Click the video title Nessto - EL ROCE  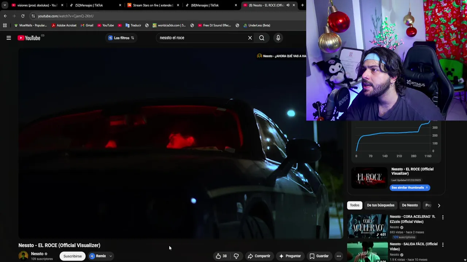[59, 245]
